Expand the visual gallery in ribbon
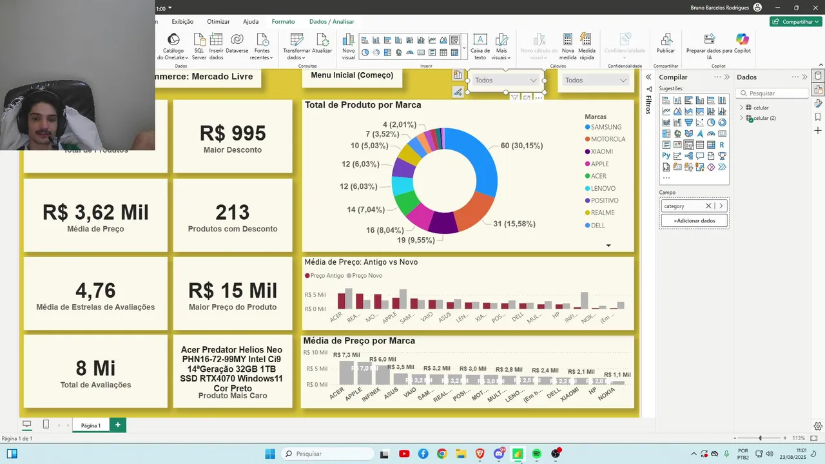This screenshot has height=464, width=825. 464,47
